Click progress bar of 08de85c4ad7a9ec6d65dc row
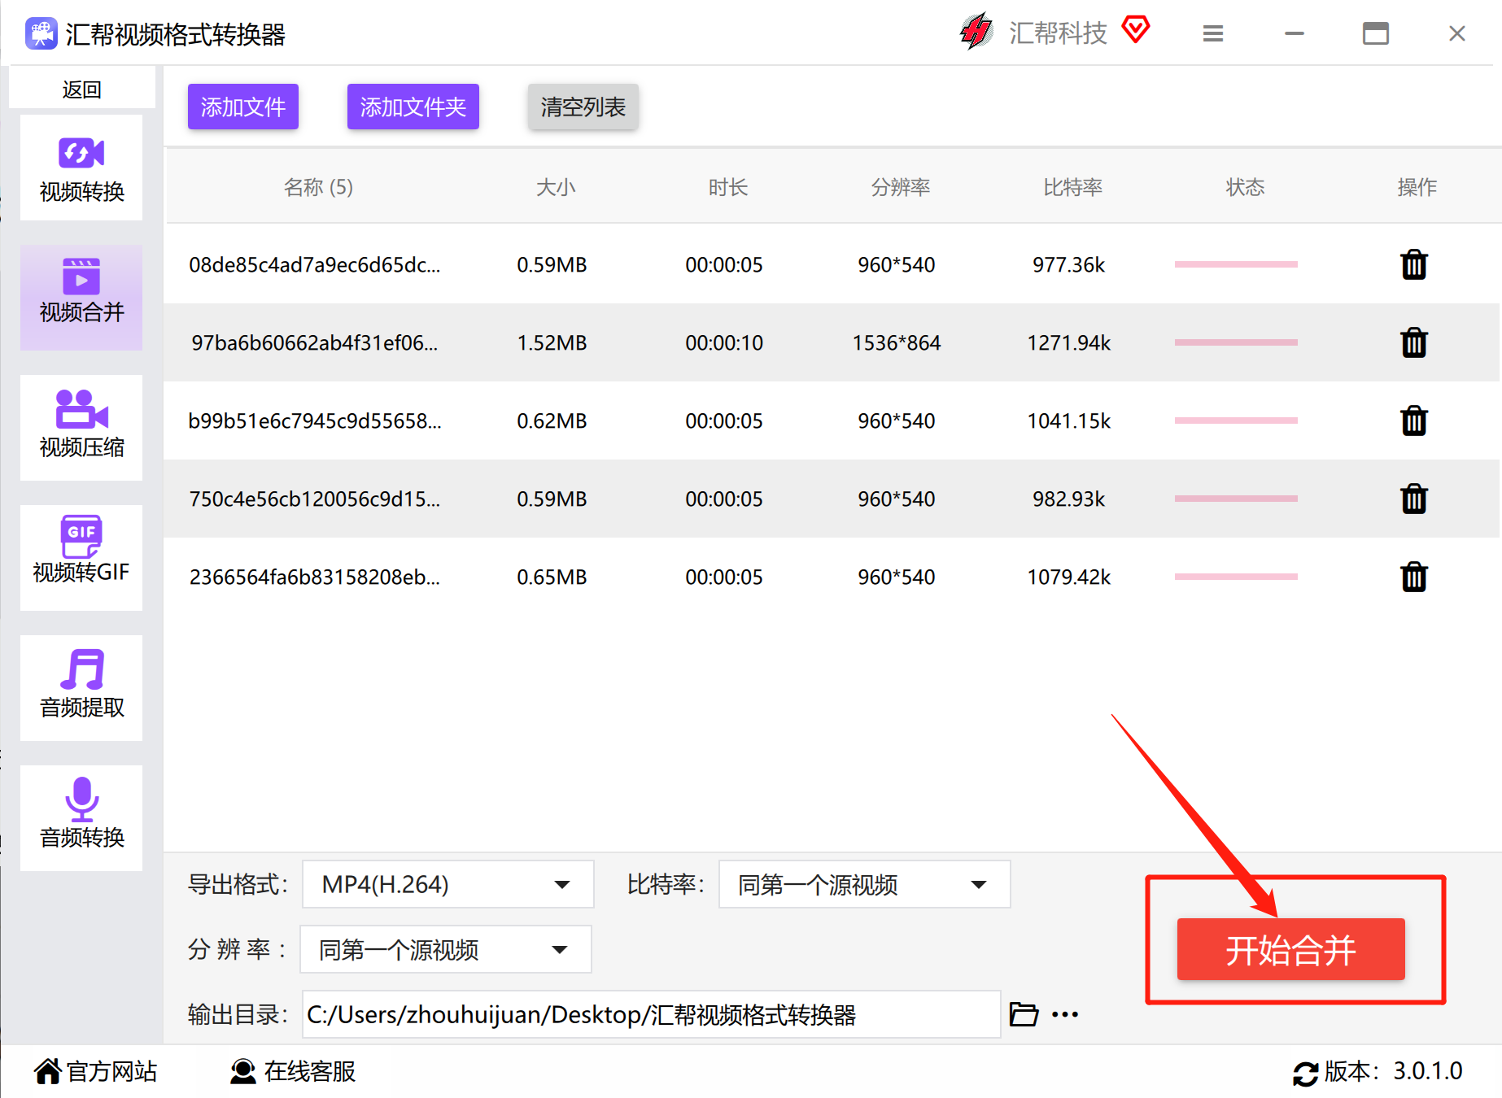This screenshot has height=1098, width=1502. 1236,264
